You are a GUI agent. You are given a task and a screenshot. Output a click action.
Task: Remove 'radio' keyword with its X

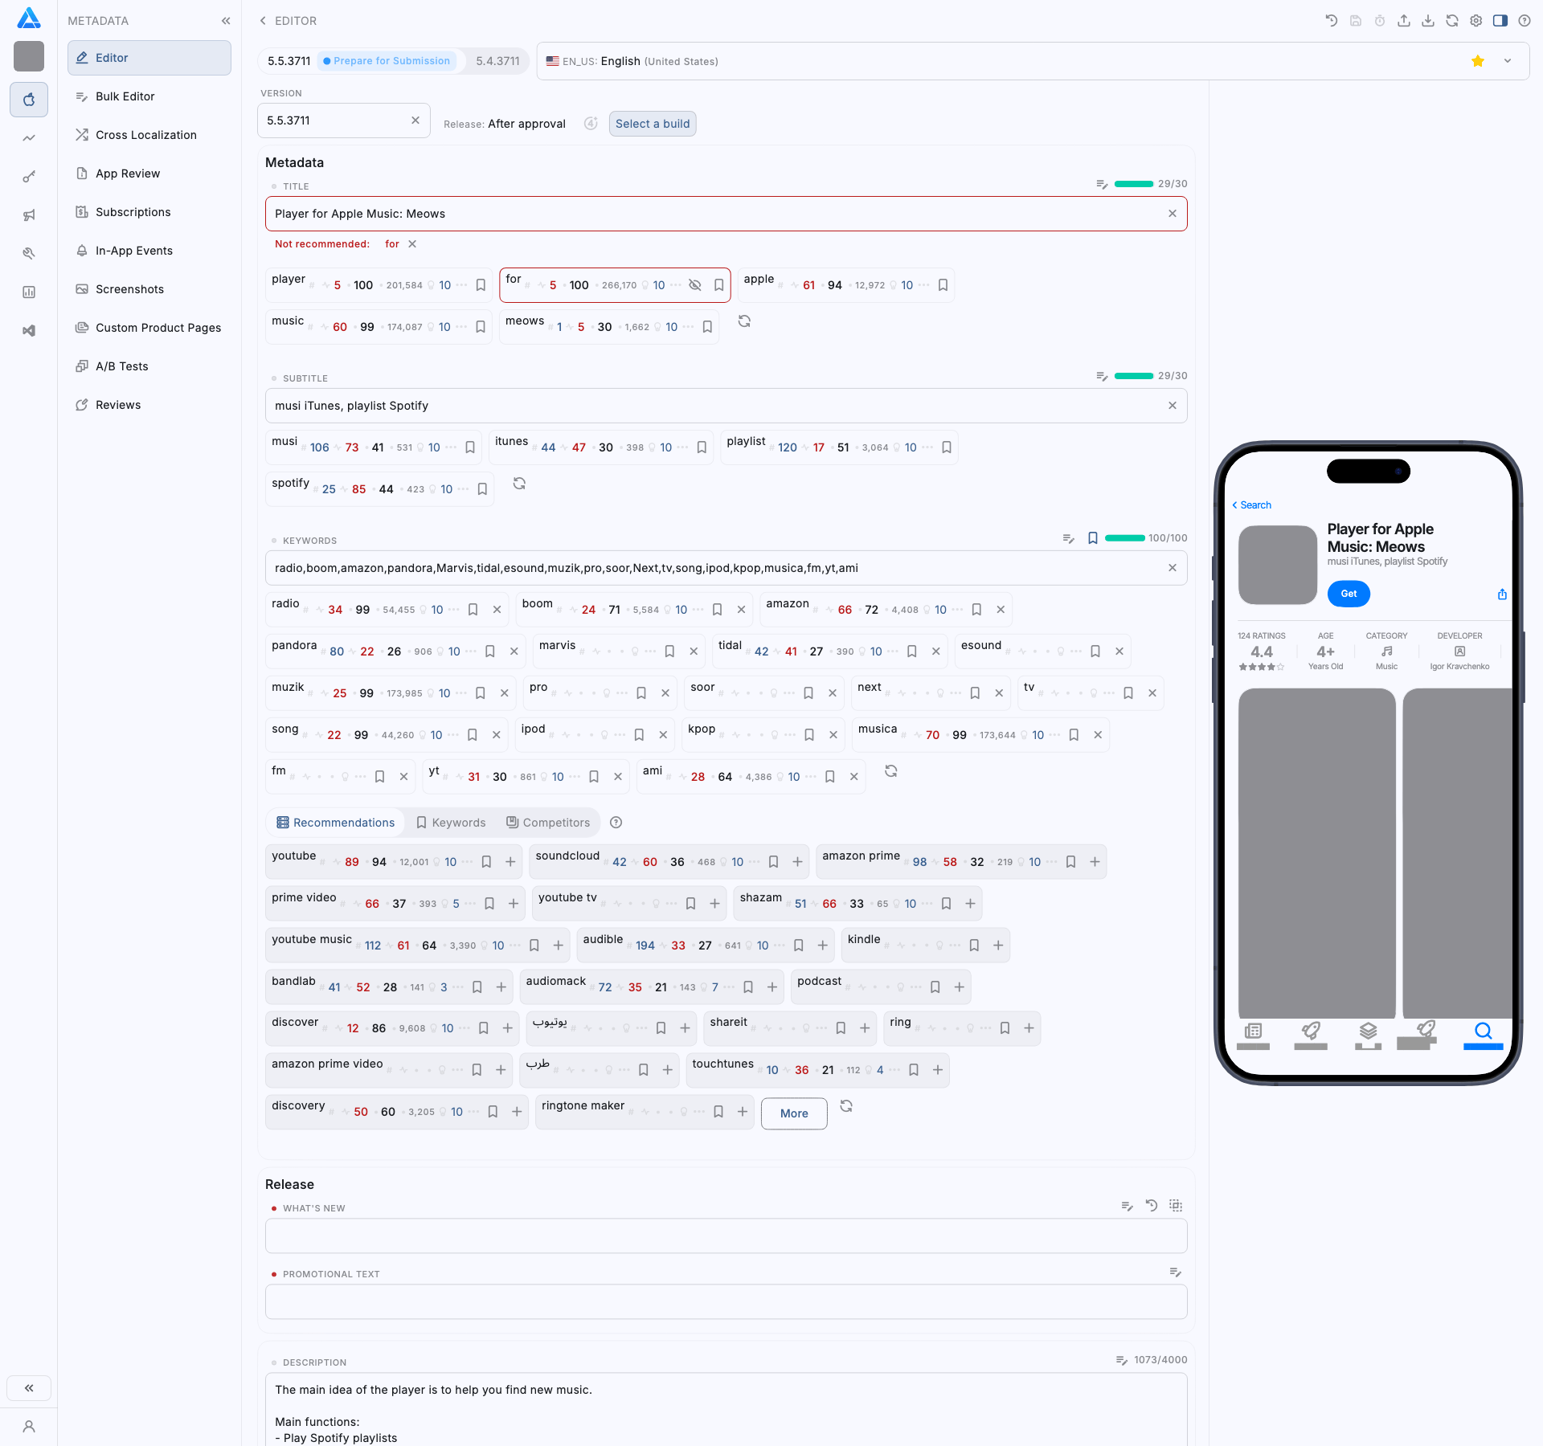pyautogui.click(x=497, y=610)
